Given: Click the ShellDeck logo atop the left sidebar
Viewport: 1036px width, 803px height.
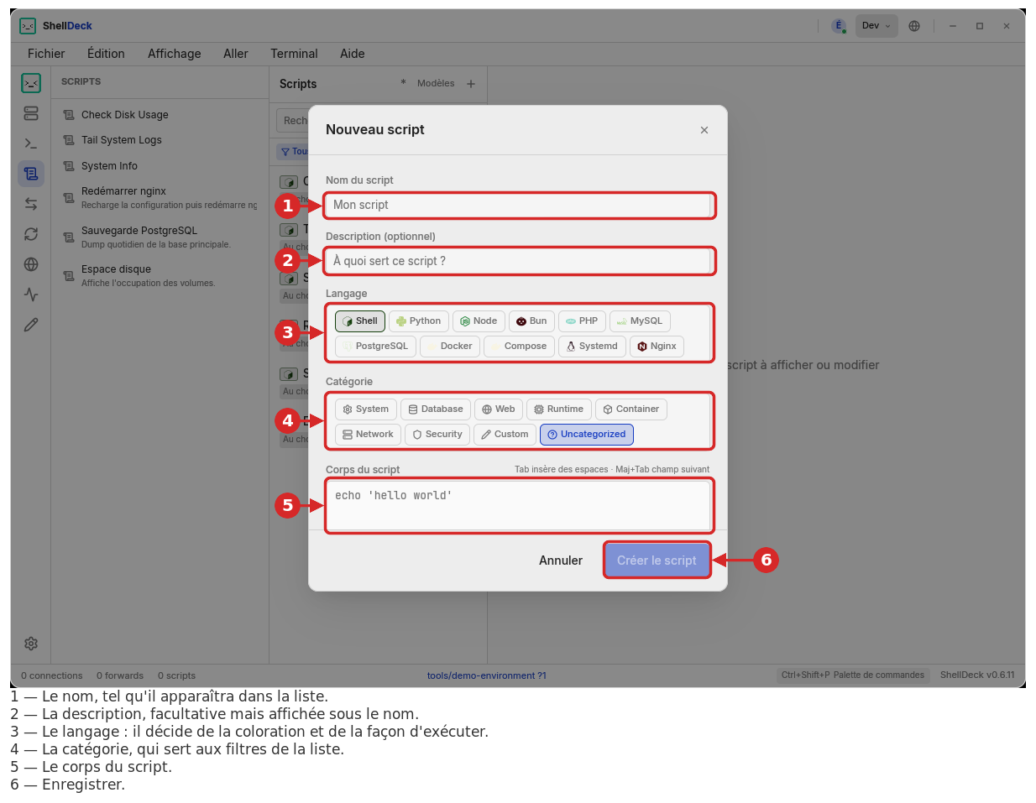Looking at the screenshot, I should click(x=31, y=82).
